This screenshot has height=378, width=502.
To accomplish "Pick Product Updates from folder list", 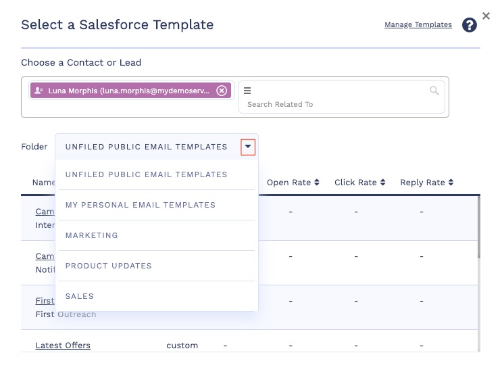I will [x=108, y=266].
